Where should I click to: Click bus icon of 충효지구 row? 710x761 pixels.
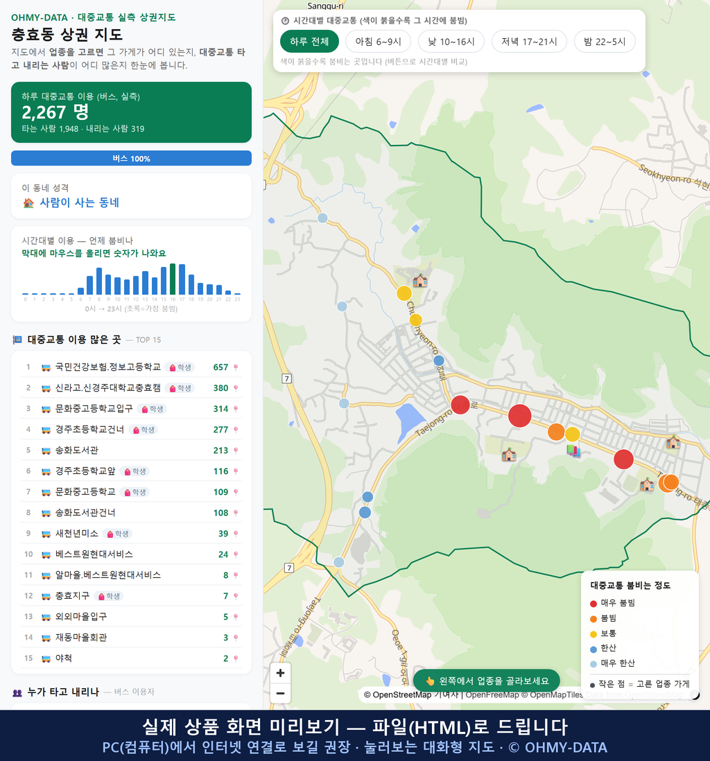click(x=46, y=597)
